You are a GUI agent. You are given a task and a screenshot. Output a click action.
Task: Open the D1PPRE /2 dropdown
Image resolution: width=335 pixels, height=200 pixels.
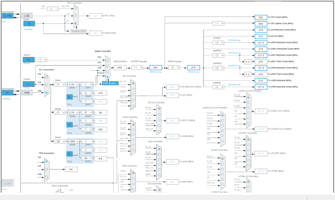[218, 43]
